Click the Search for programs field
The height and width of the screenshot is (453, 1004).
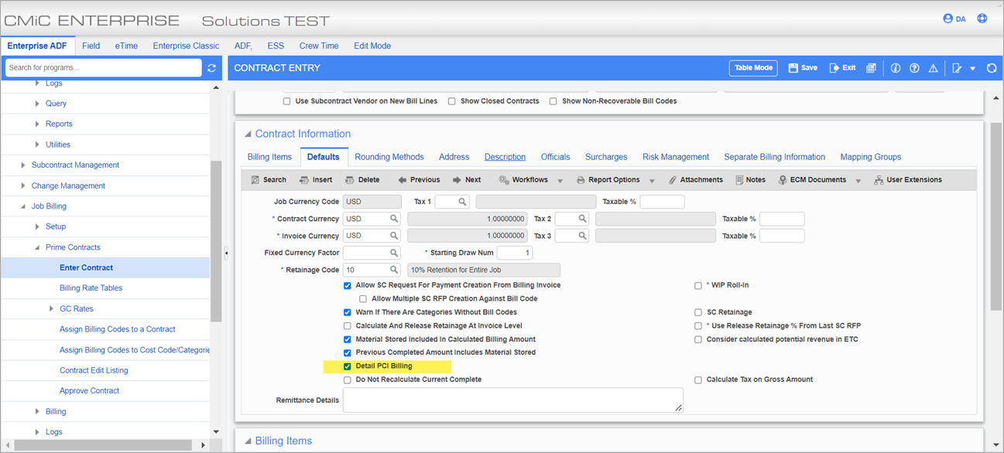click(x=103, y=68)
